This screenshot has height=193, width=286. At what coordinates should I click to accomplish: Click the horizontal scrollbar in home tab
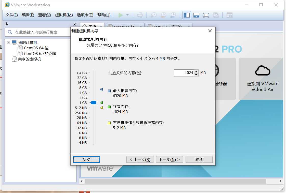click(175, 181)
